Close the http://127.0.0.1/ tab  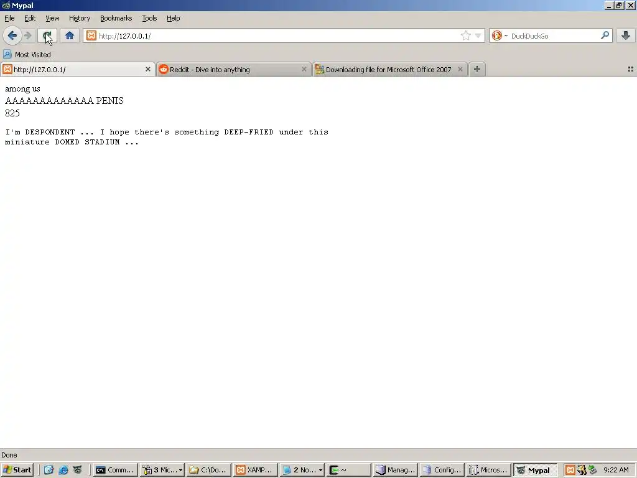click(148, 70)
